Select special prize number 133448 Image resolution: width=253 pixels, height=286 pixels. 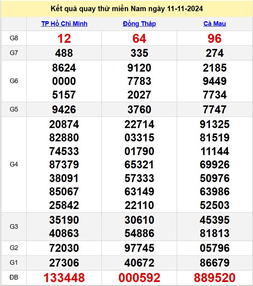(x=64, y=278)
